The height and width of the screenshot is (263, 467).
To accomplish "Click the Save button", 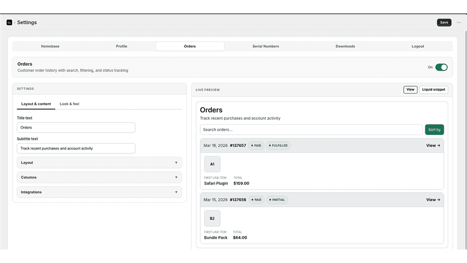I will (x=444, y=23).
